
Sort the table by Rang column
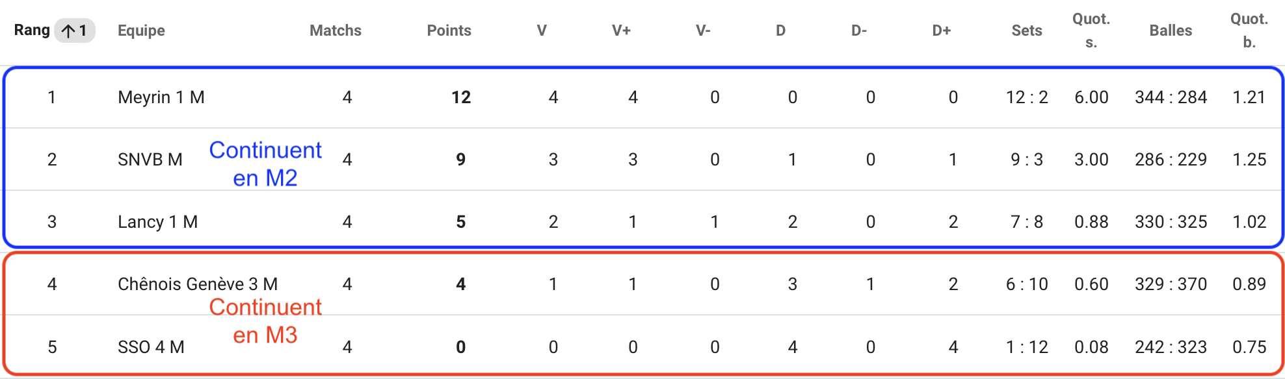pos(32,31)
